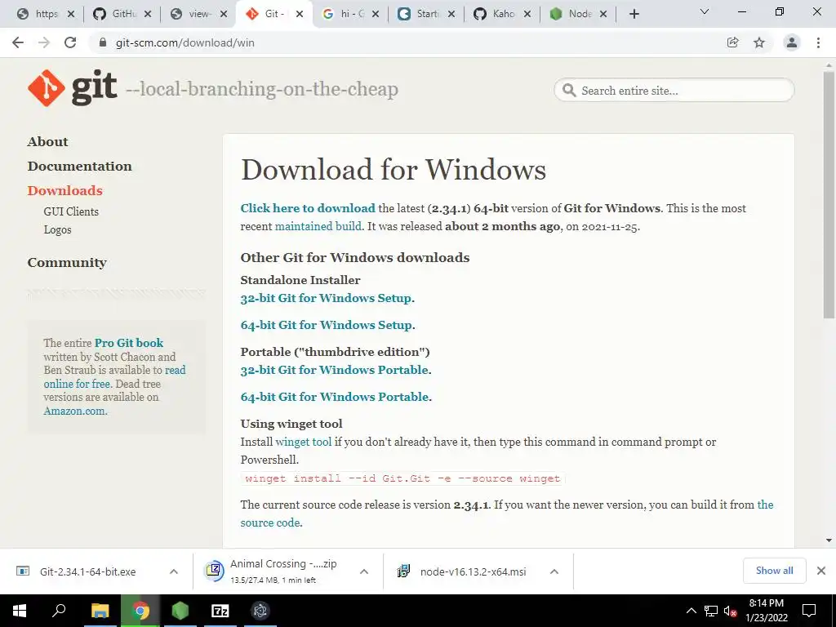
Task: Go back with the browser back arrow
Action: [x=18, y=42]
